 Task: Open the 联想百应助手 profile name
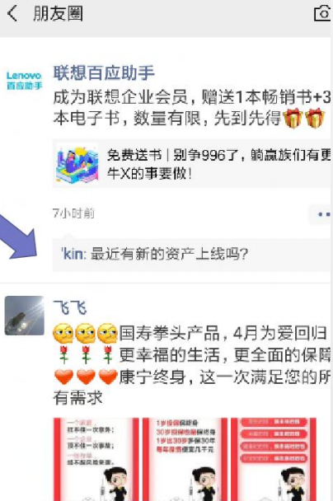[x=104, y=73]
